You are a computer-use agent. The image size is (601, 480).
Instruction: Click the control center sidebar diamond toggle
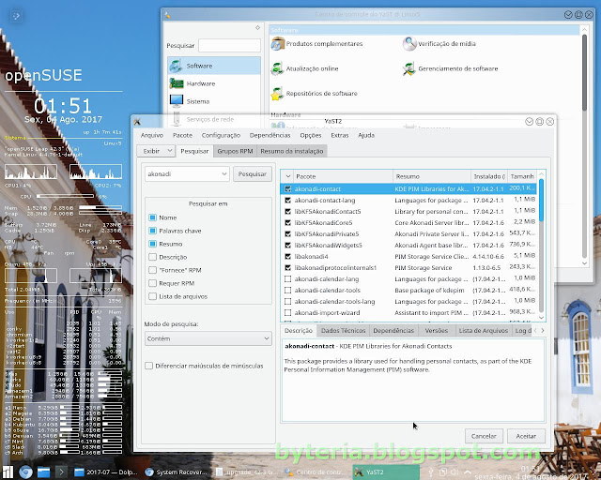257,27
